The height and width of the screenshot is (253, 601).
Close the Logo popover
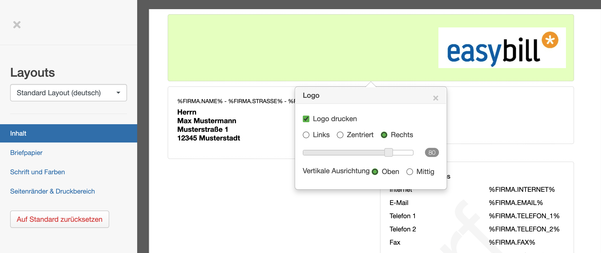[436, 98]
